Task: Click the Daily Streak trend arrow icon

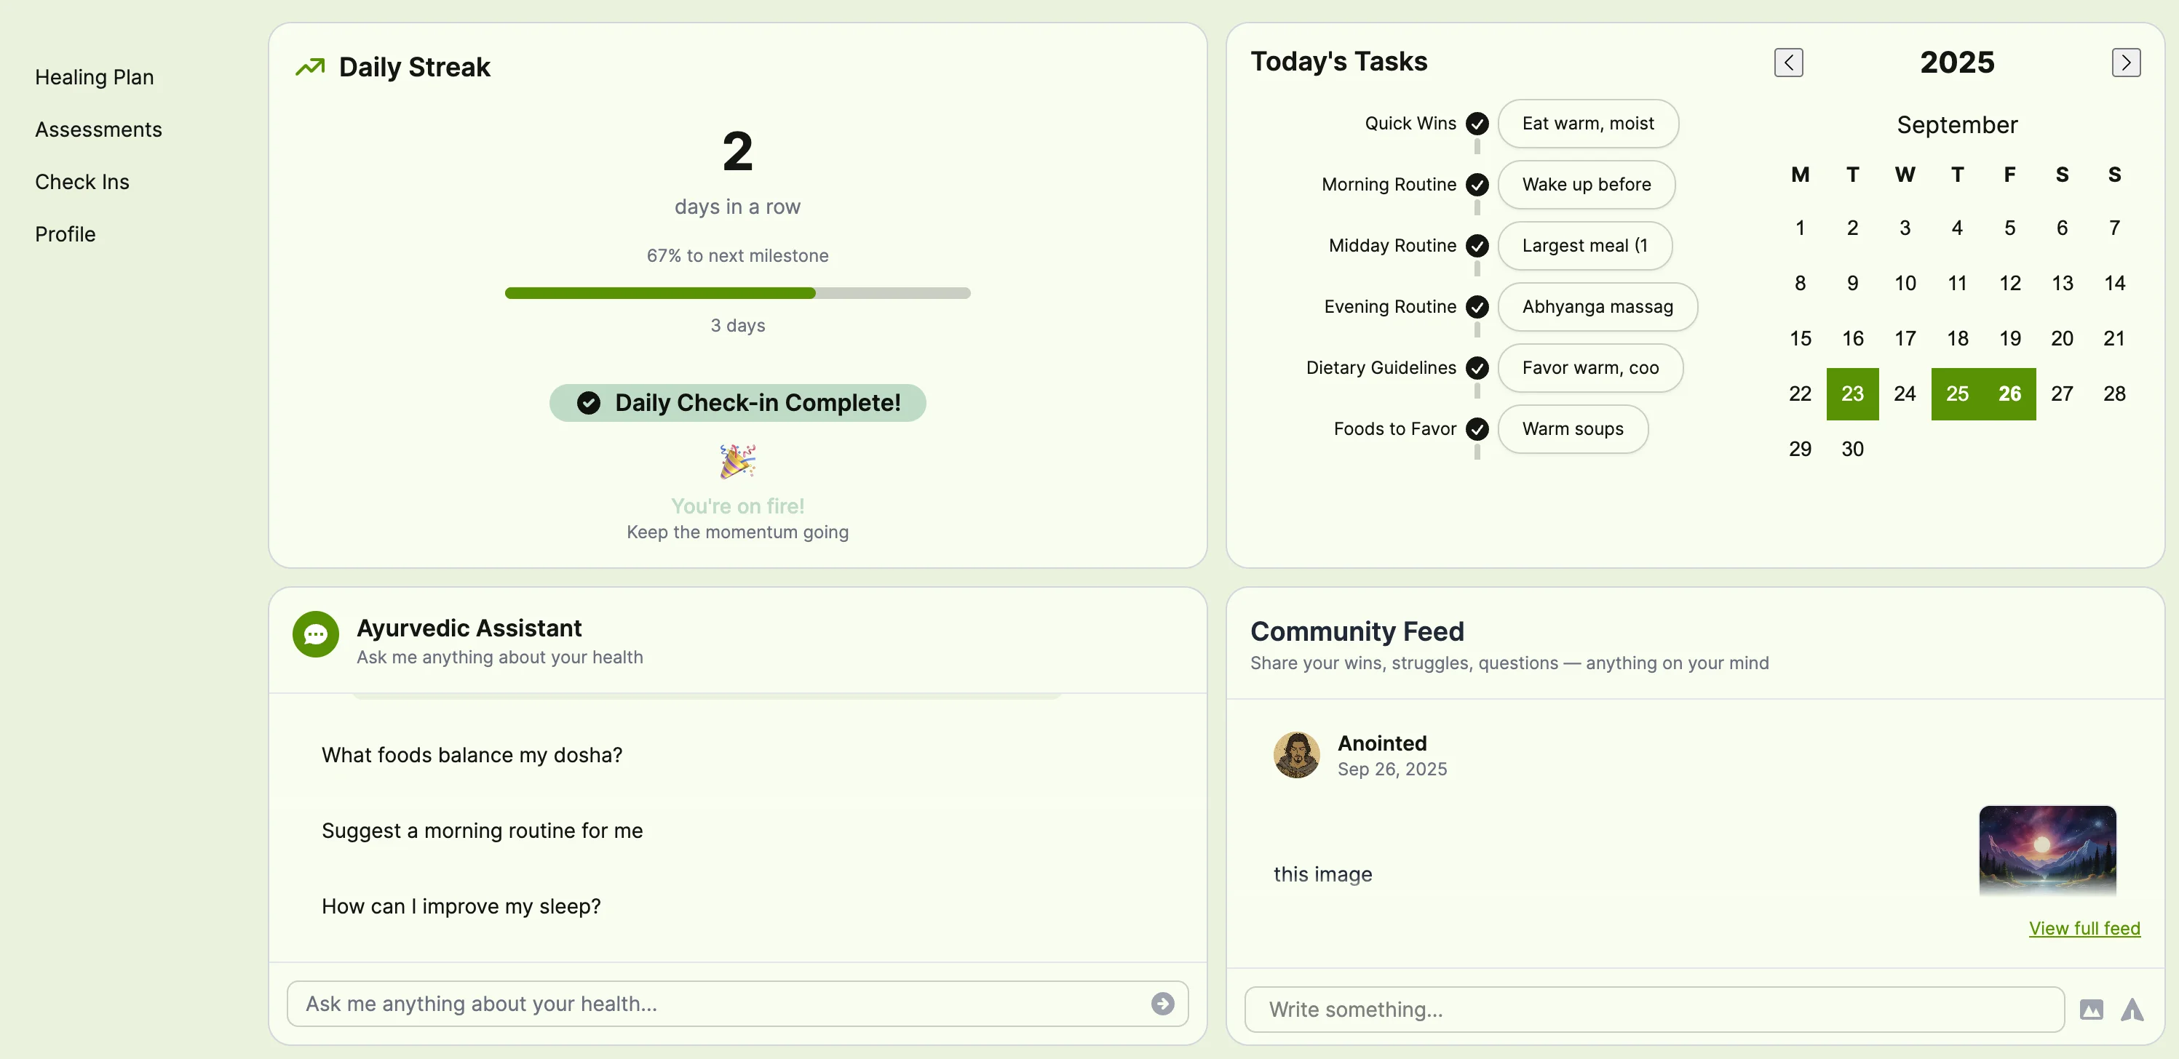Action: [x=309, y=67]
